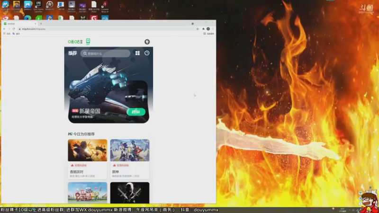Select the 推荐 tab heading
The image size is (379, 213).
[72, 53]
